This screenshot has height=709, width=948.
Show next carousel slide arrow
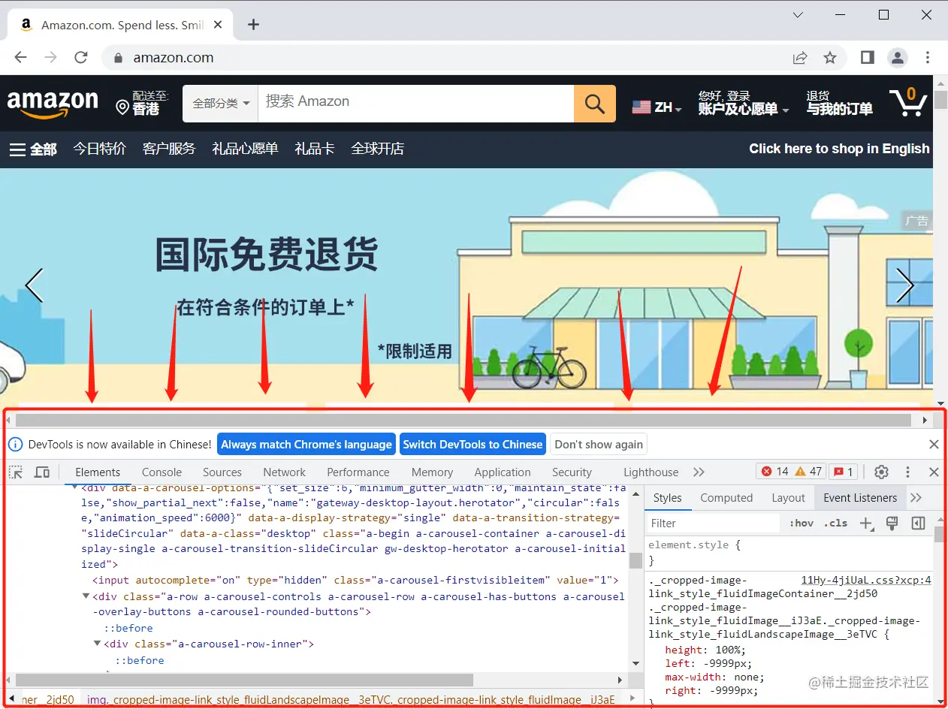click(905, 285)
